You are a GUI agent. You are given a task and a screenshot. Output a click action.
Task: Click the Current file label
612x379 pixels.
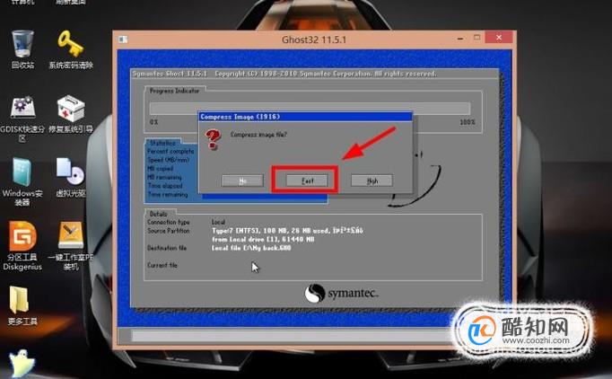[162, 265]
